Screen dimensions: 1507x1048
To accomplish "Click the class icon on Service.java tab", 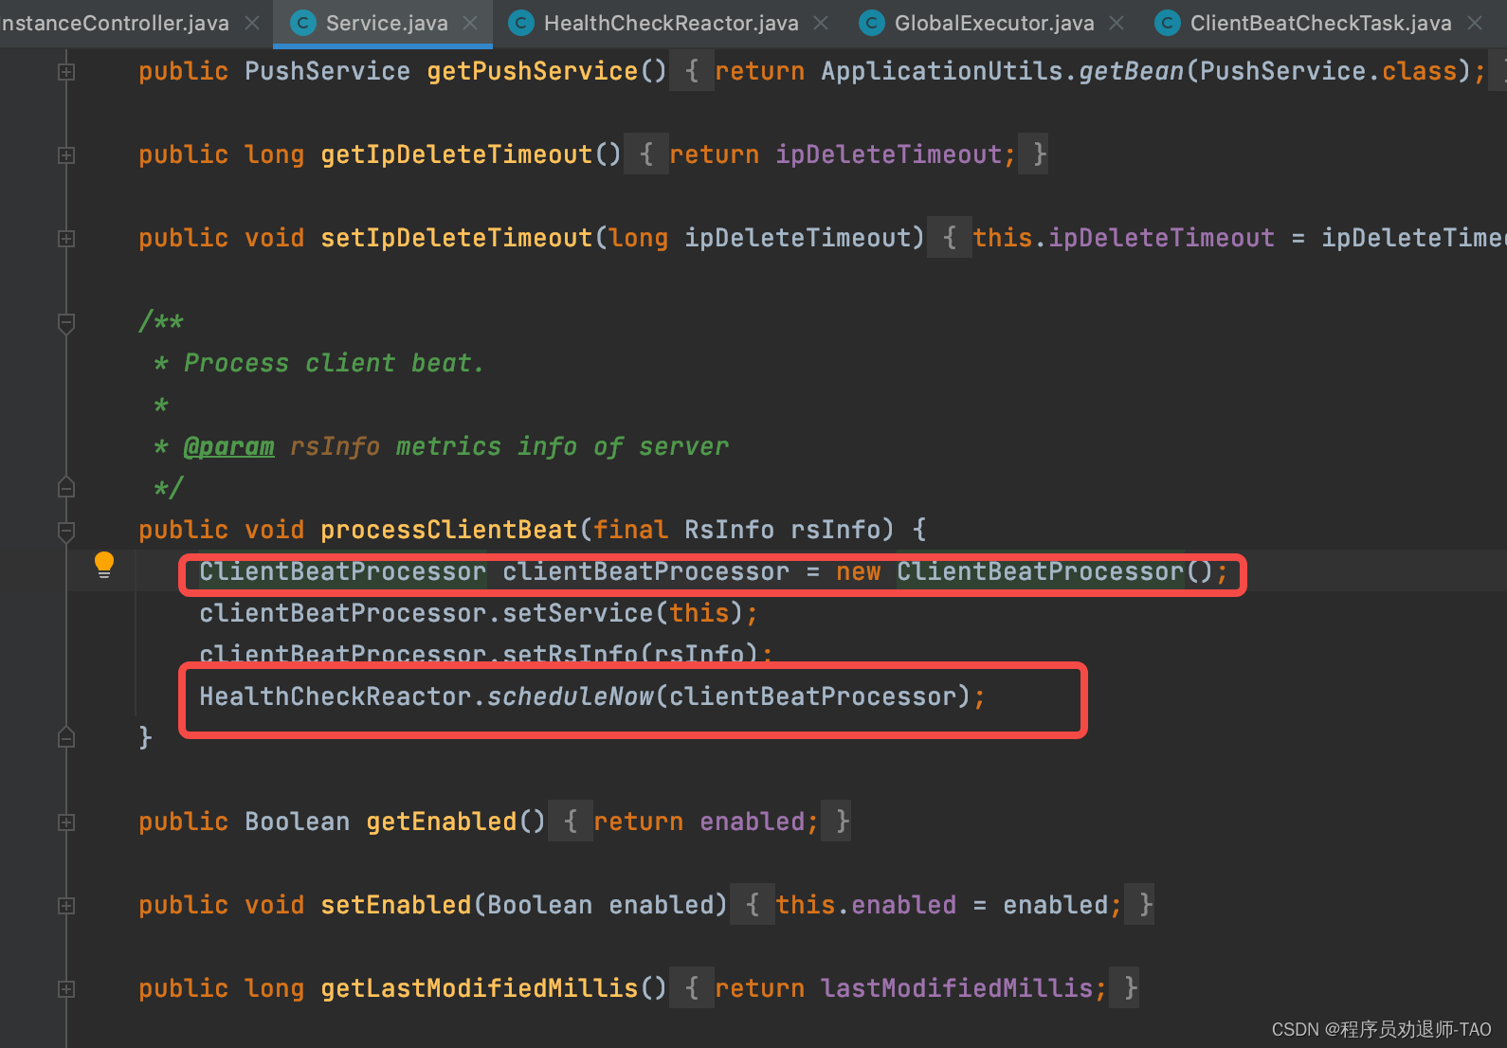I will (x=302, y=23).
